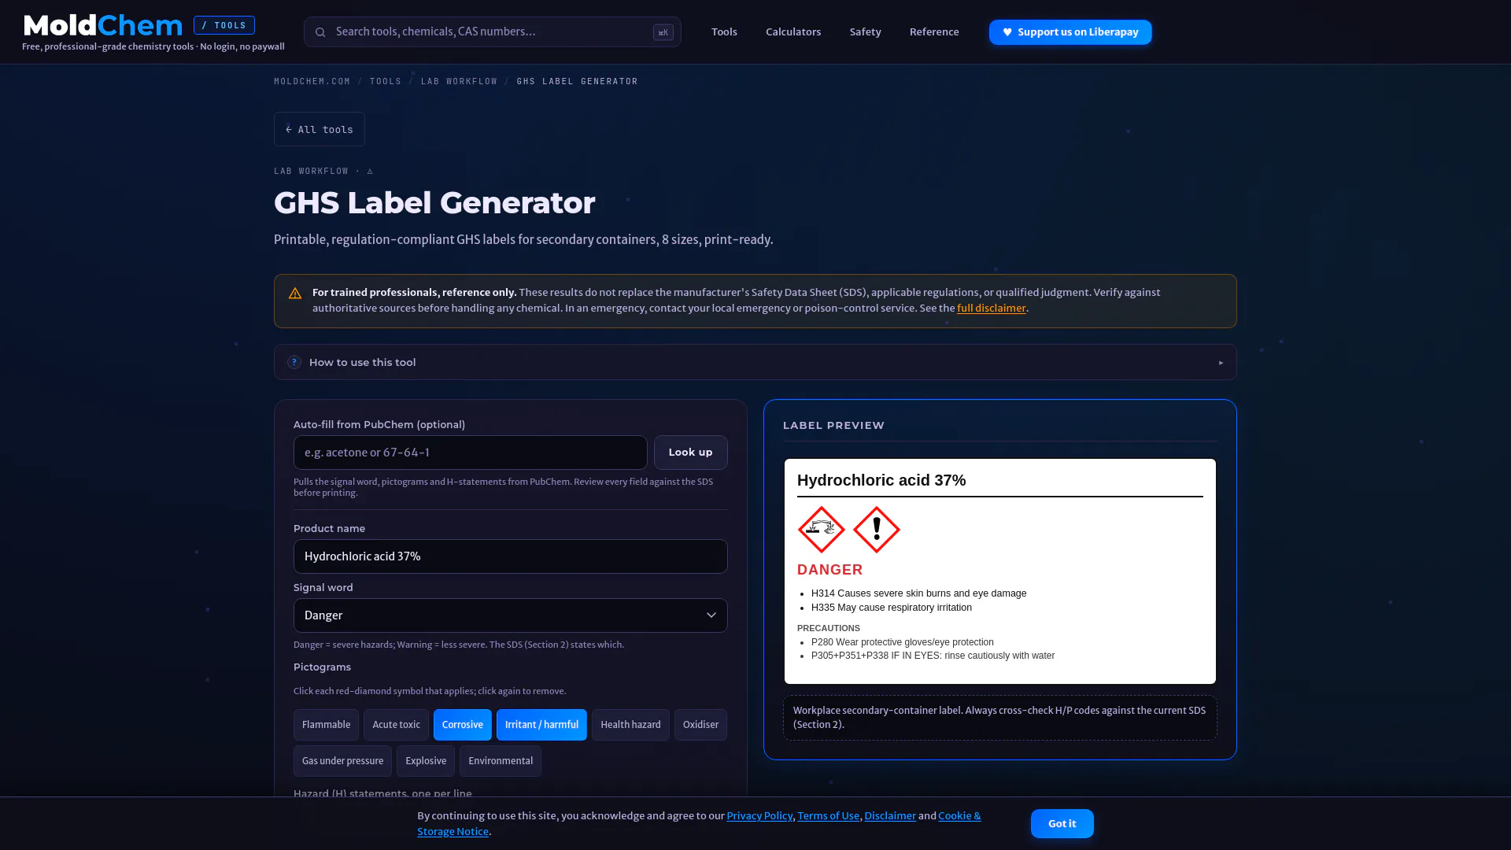This screenshot has height=850, width=1511.
Task: Click the GHS Label Generator heading
Action: tap(434, 203)
